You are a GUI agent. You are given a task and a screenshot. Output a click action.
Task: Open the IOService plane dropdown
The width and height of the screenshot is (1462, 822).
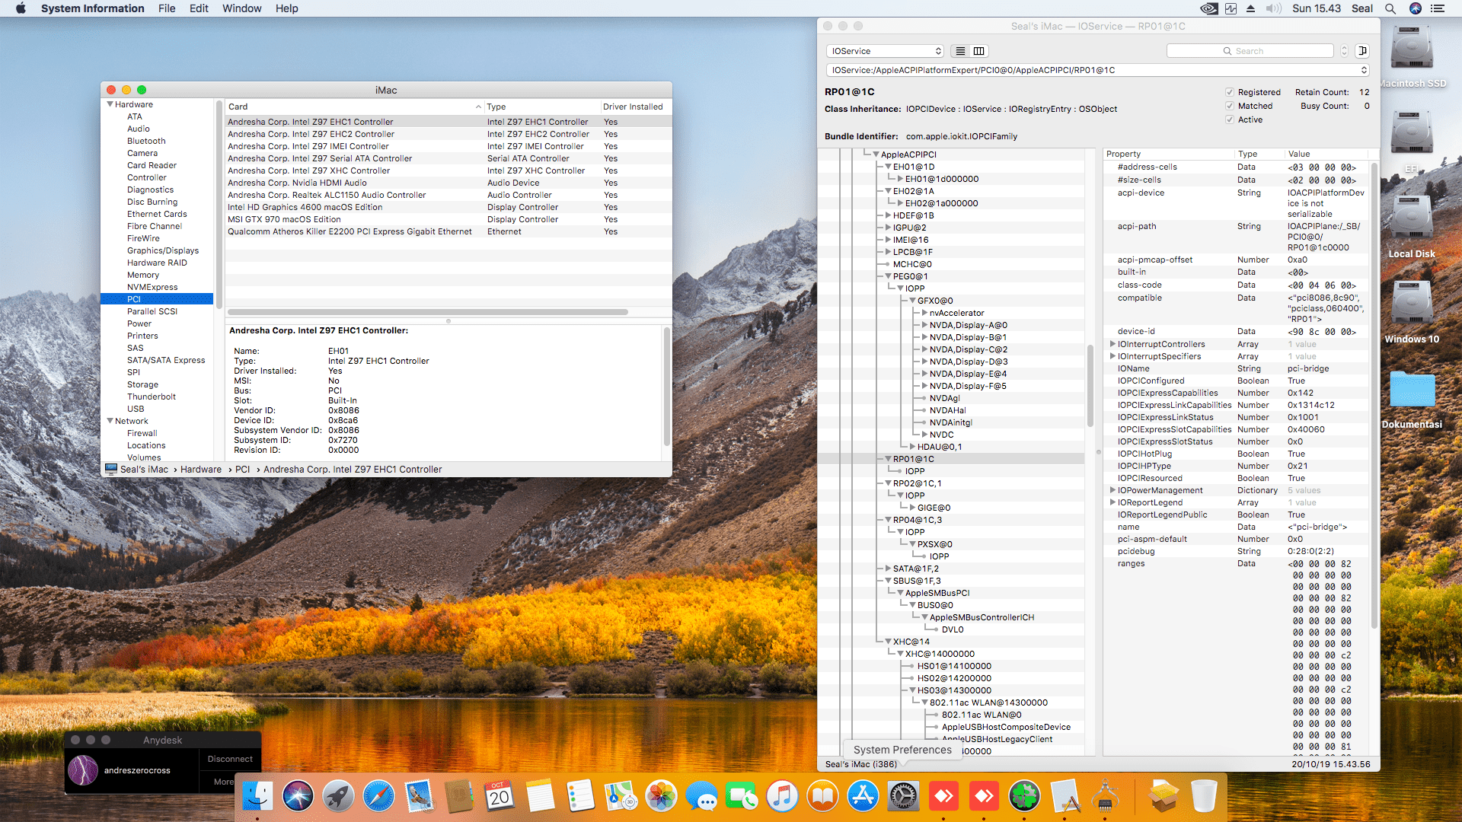(885, 51)
